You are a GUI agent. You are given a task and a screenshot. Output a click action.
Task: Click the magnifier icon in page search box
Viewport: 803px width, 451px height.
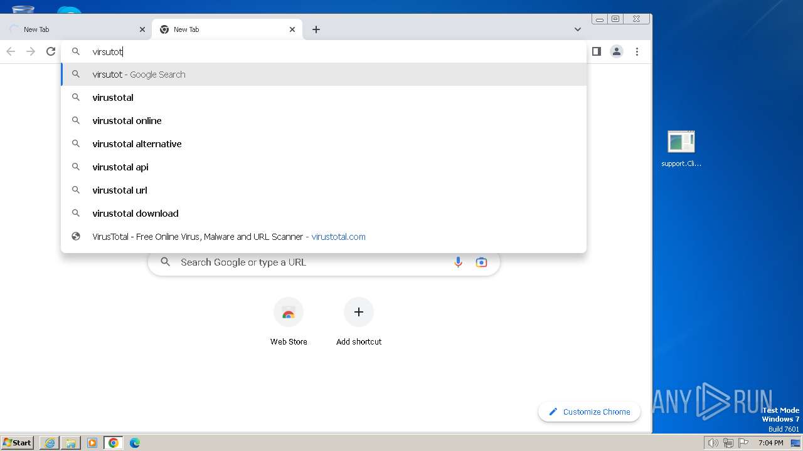(166, 262)
